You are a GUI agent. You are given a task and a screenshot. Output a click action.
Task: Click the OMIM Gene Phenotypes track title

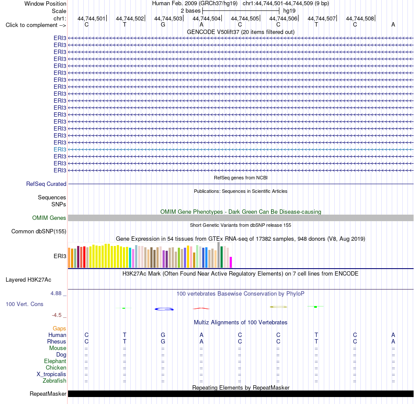(241, 212)
